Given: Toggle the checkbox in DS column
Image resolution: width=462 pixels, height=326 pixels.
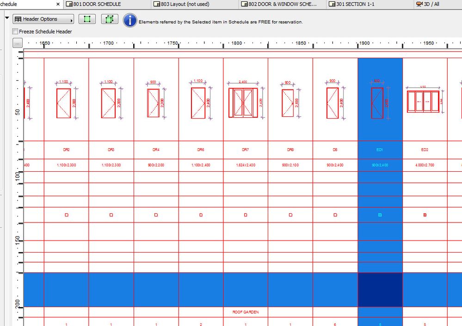Looking at the screenshot, I should 335,215.
